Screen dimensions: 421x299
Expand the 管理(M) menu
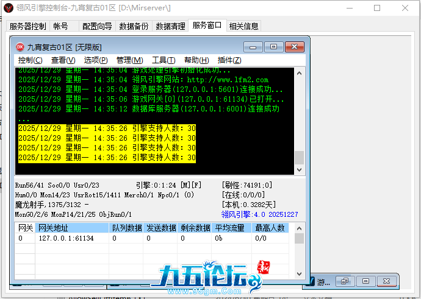click(x=129, y=60)
